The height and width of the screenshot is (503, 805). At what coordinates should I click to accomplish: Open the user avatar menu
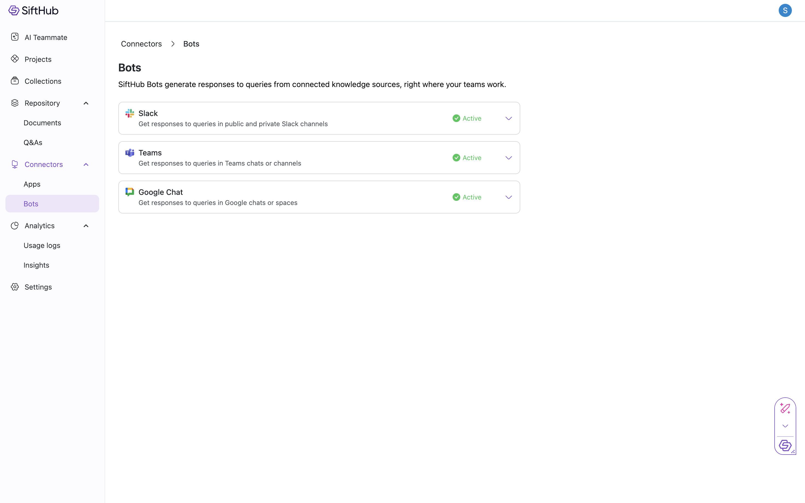click(x=785, y=11)
